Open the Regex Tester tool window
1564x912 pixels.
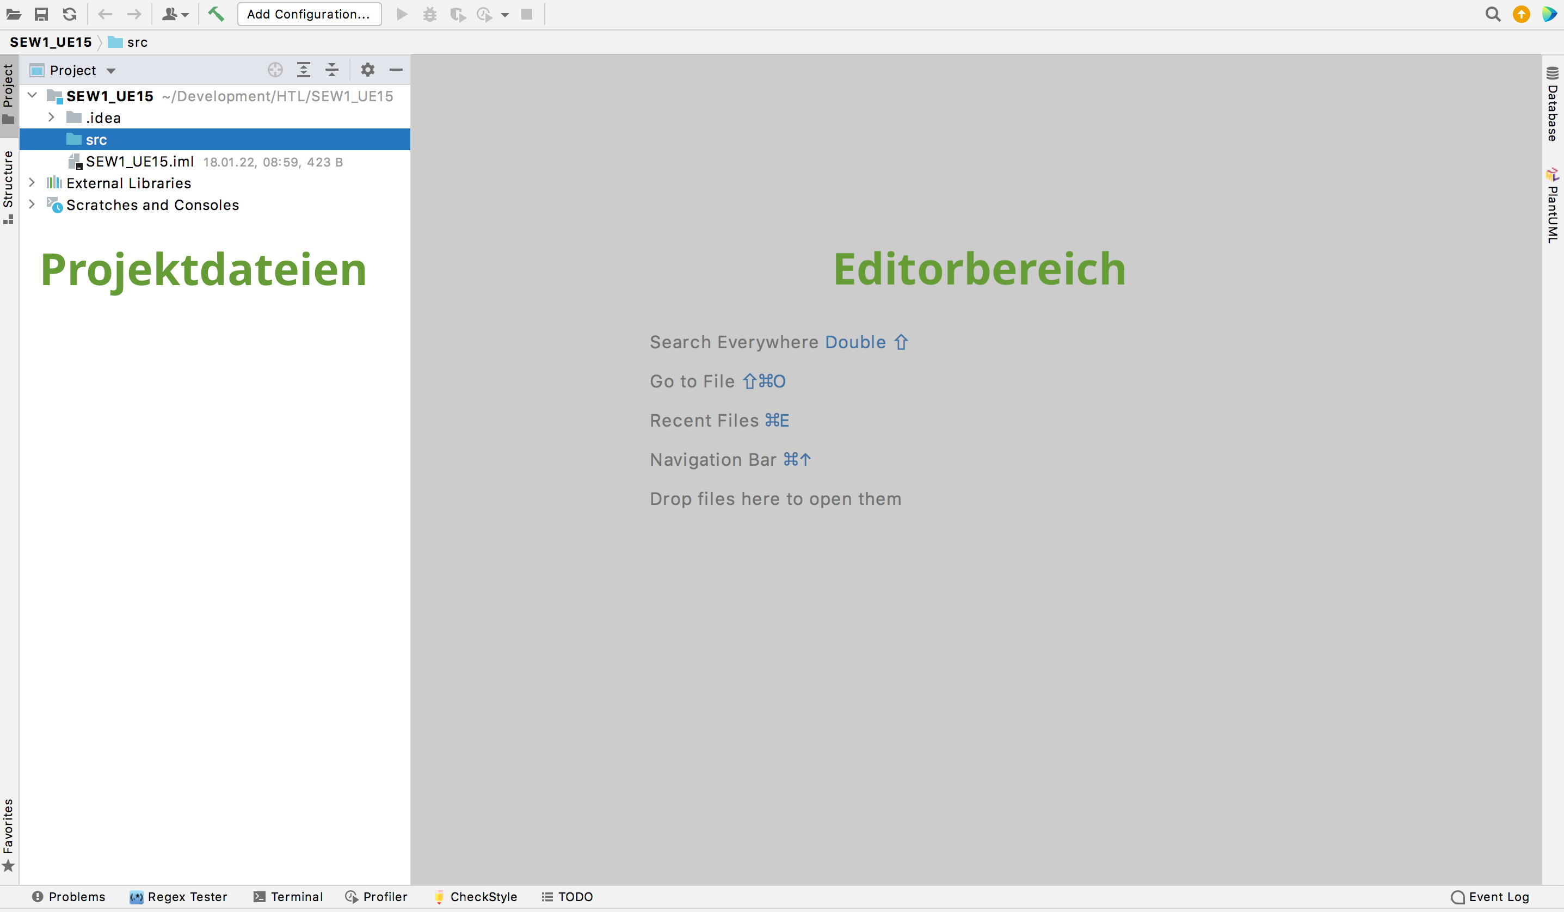click(178, 896)
